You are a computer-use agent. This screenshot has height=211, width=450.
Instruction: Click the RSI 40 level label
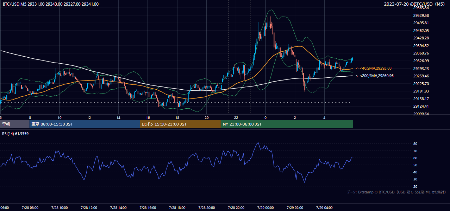415,172
